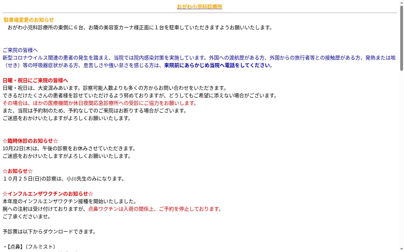Click the line stating 当院は予約制のため
The image size is (404, 252).
point(95,111)
